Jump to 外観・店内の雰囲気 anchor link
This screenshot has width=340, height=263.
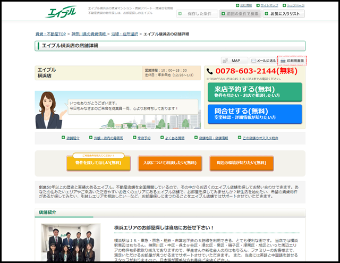click(x=108, y=138)
